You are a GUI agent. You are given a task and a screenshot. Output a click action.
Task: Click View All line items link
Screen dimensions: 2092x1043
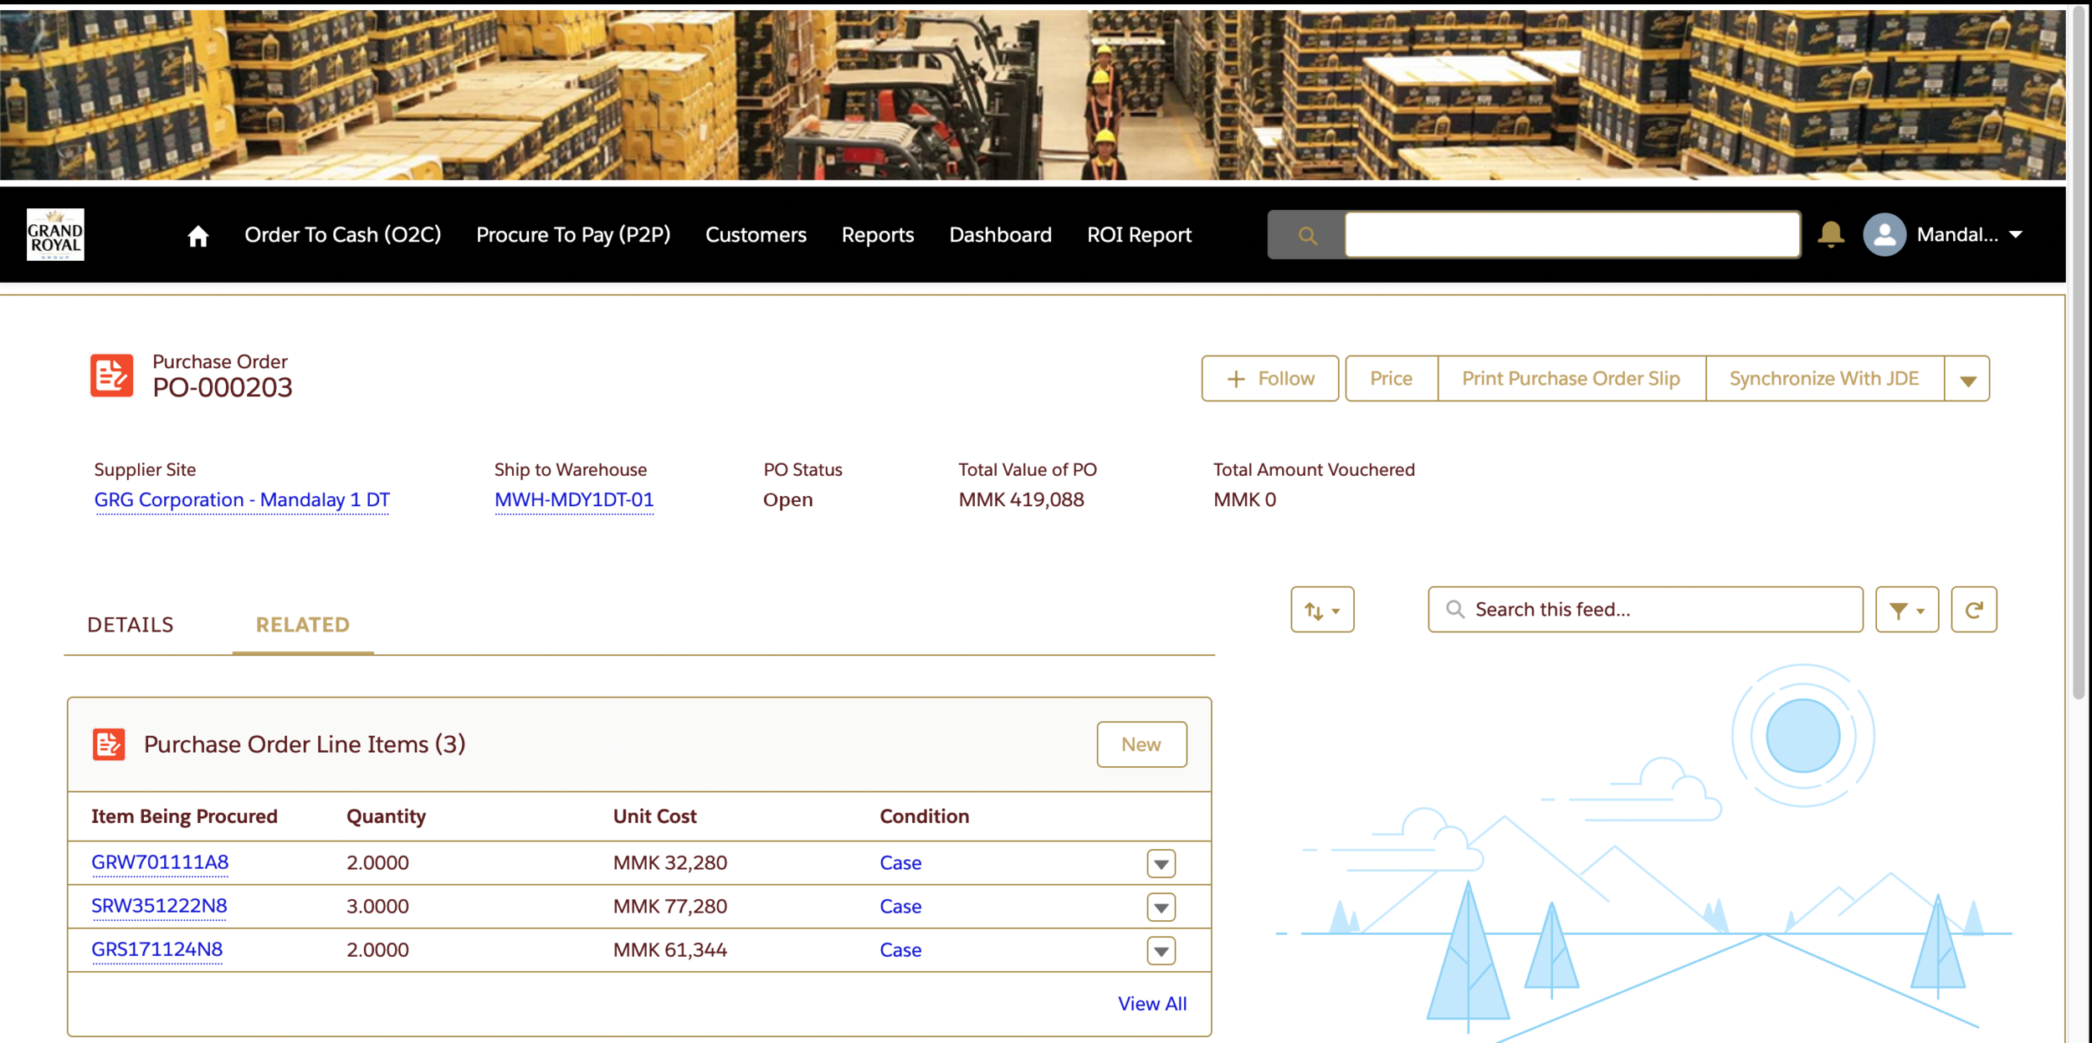(1151, 1004)
